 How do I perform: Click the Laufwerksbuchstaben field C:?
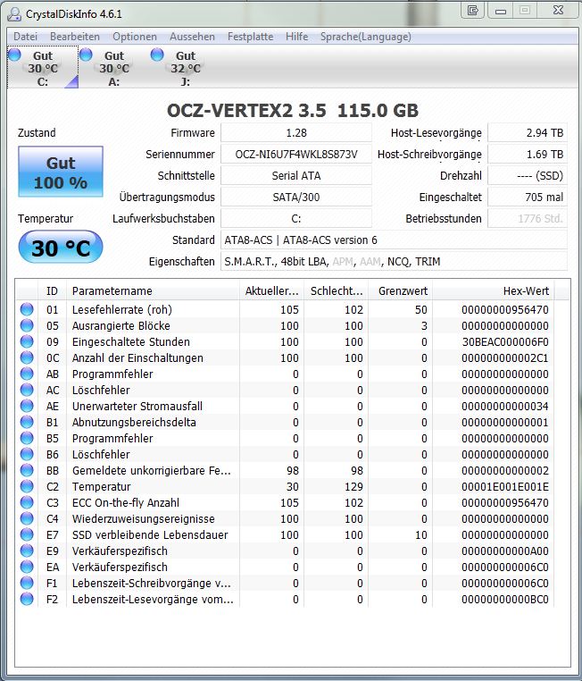coord(296,218)
